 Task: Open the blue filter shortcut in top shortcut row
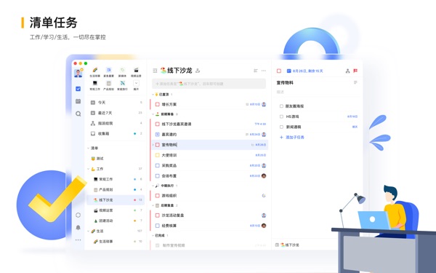(x=109, y=70)
